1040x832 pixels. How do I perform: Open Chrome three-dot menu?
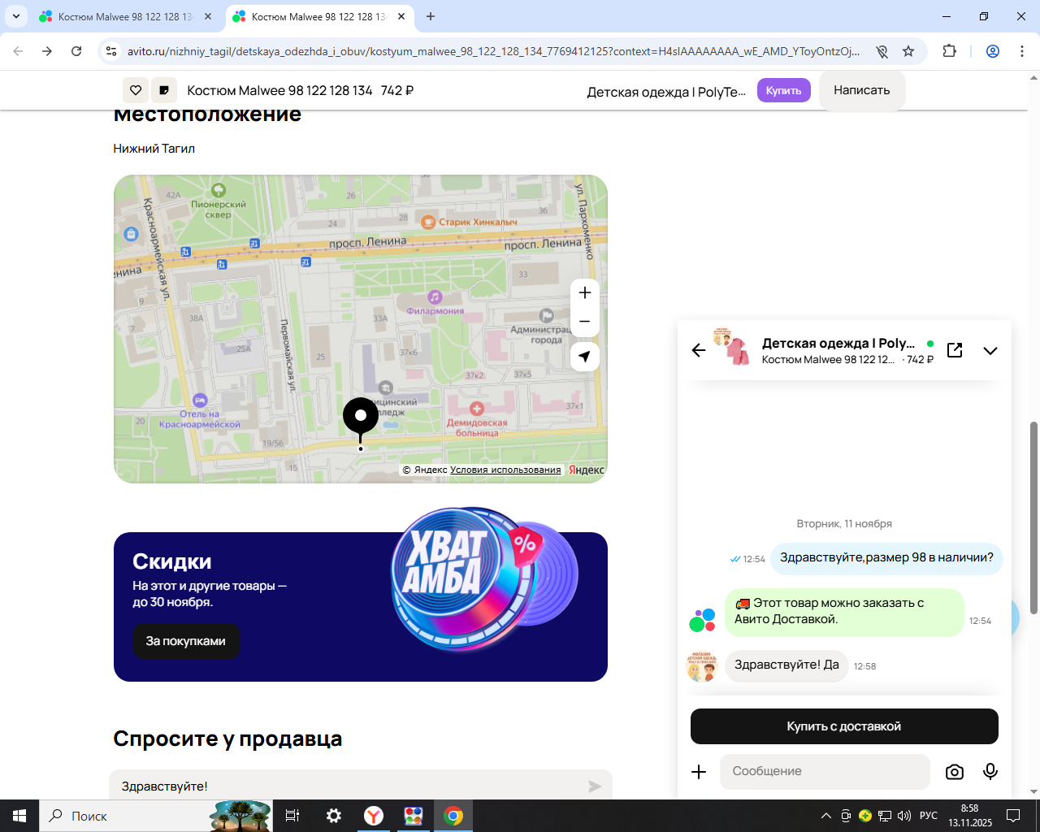point(1022,51)
